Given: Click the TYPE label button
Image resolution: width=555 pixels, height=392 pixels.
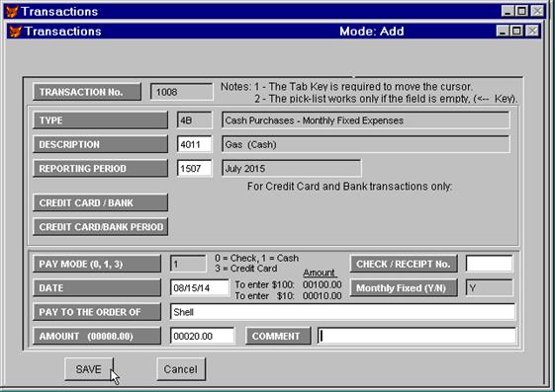Looking at the screenshot, I should point(100,120).
